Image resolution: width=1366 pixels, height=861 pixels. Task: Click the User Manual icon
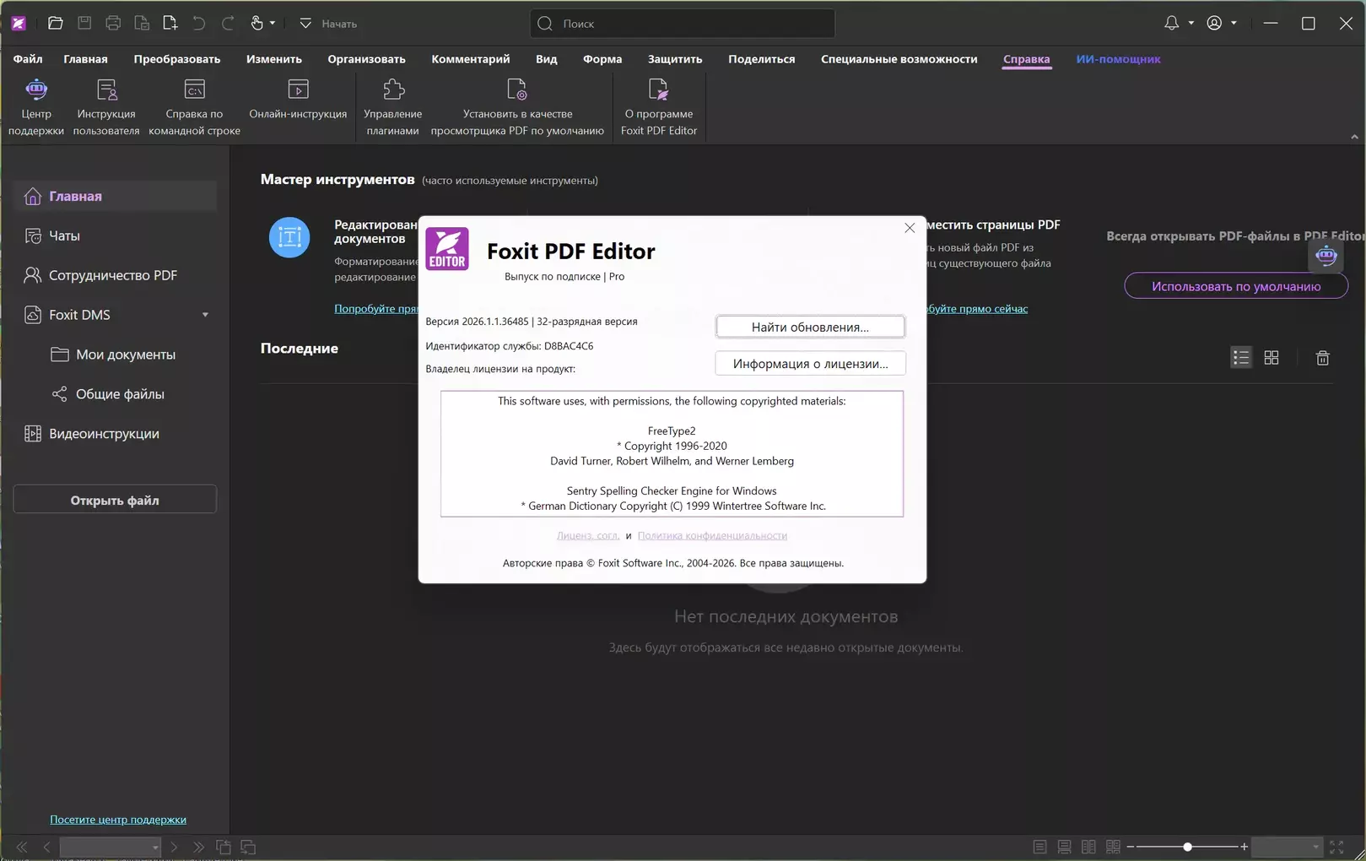(106, 89)
